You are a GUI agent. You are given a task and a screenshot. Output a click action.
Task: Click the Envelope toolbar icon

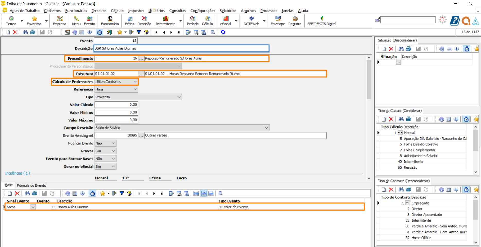click(278, 21)
